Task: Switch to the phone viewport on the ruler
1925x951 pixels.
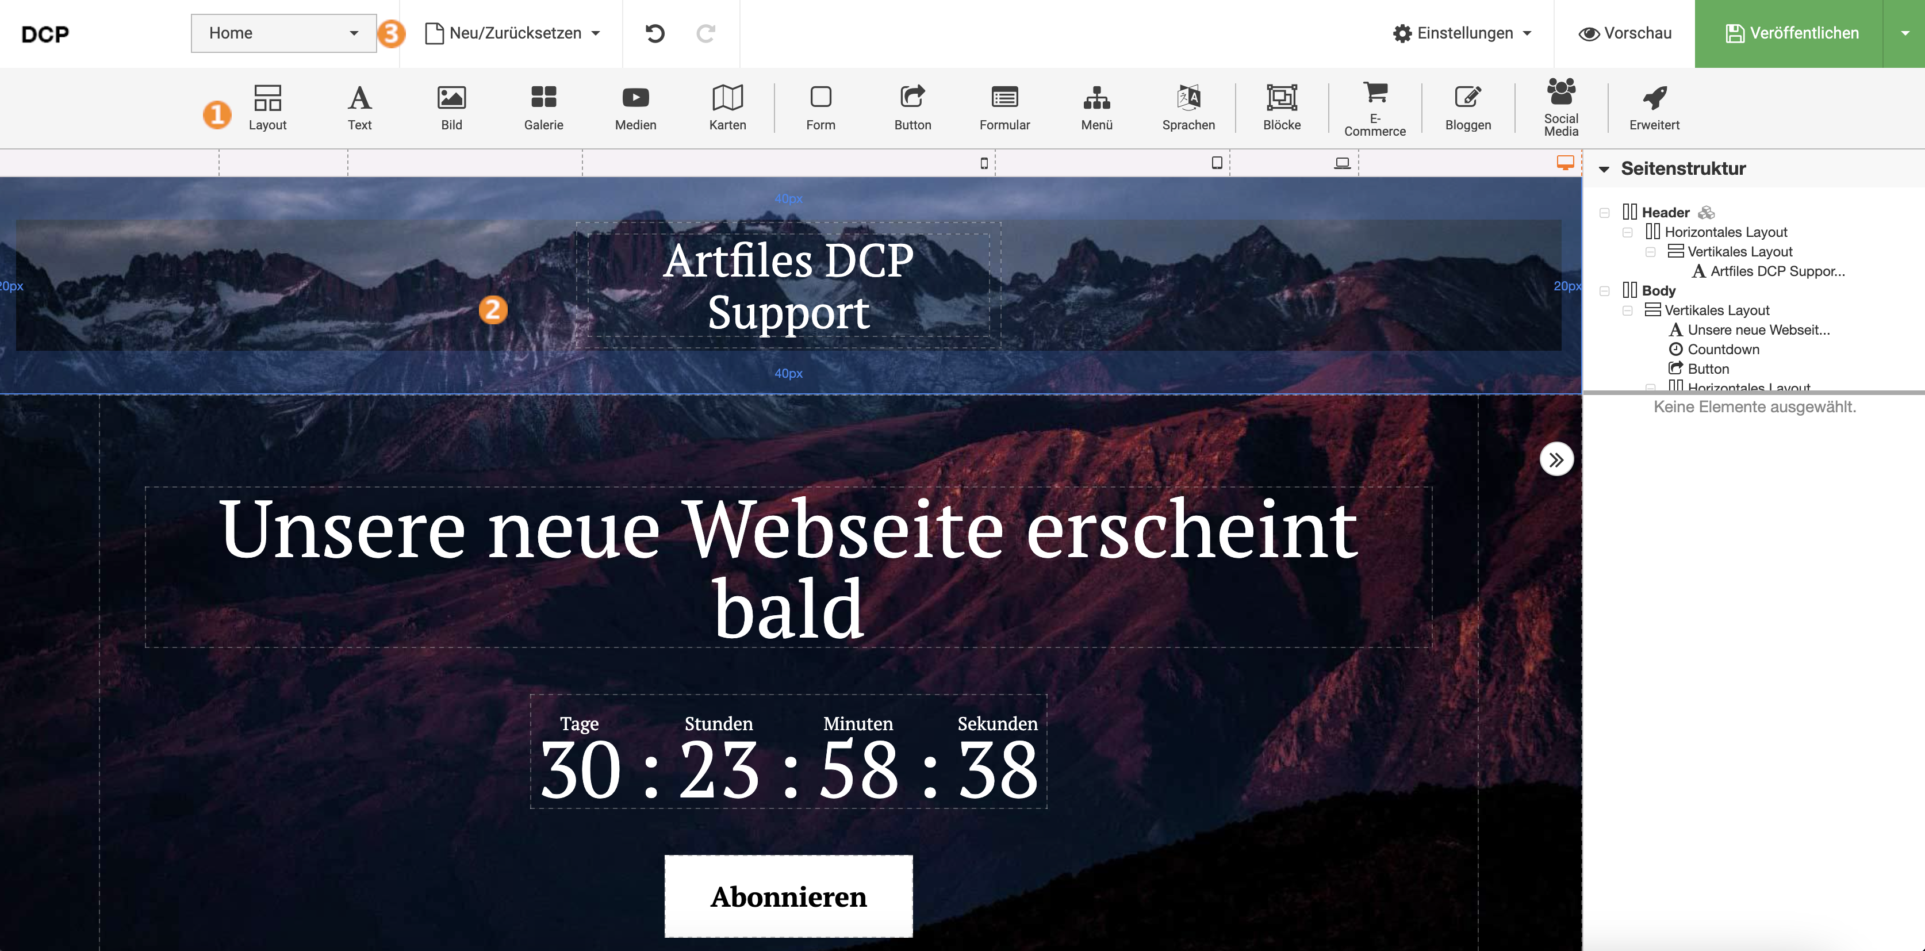Action: (984, 163)
